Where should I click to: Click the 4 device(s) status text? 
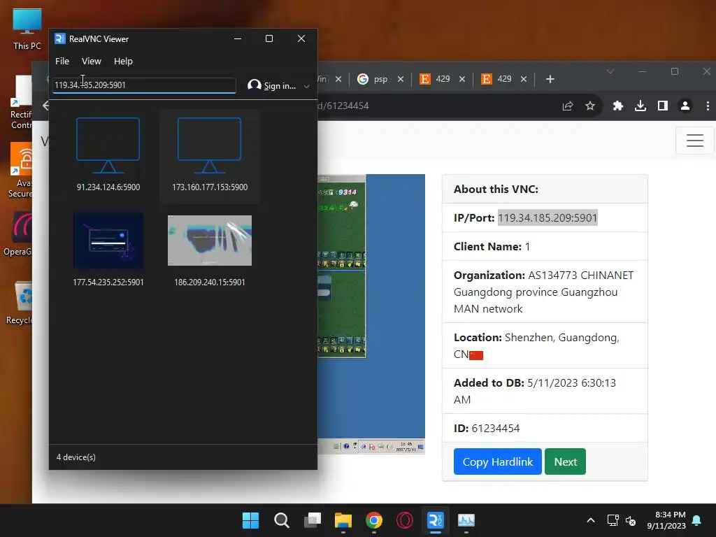click(76, 457)
